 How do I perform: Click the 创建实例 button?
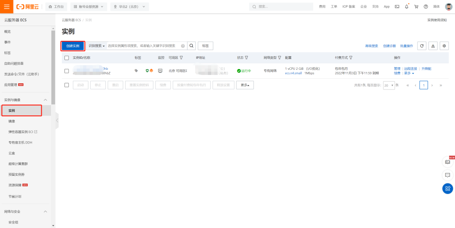72,46
